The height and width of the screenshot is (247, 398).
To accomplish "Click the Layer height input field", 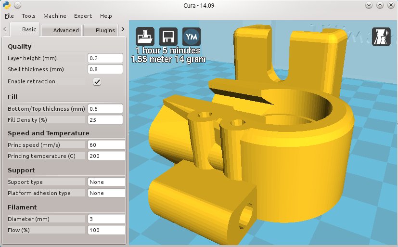I will [105, 58].
